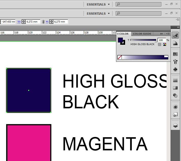Click center point of selected navy square
Screen dimensions: 181x161
click(29, 90)
